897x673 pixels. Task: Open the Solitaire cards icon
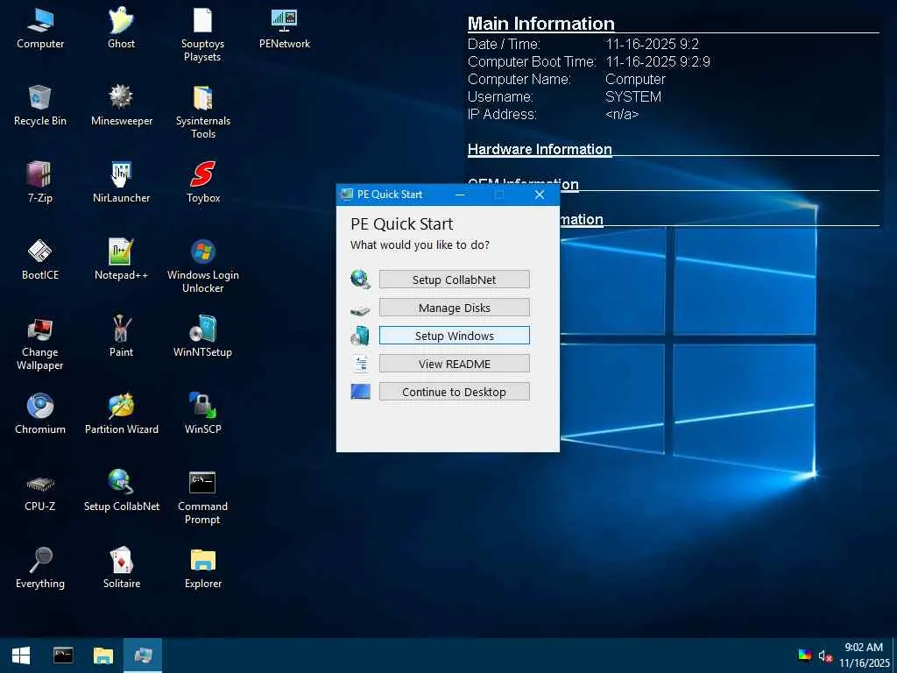point(121,568)
